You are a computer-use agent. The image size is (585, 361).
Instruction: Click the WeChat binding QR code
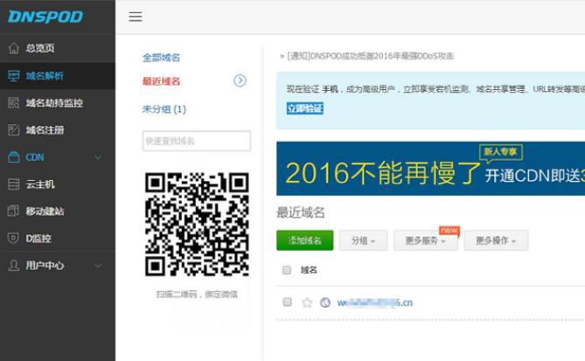197,224
